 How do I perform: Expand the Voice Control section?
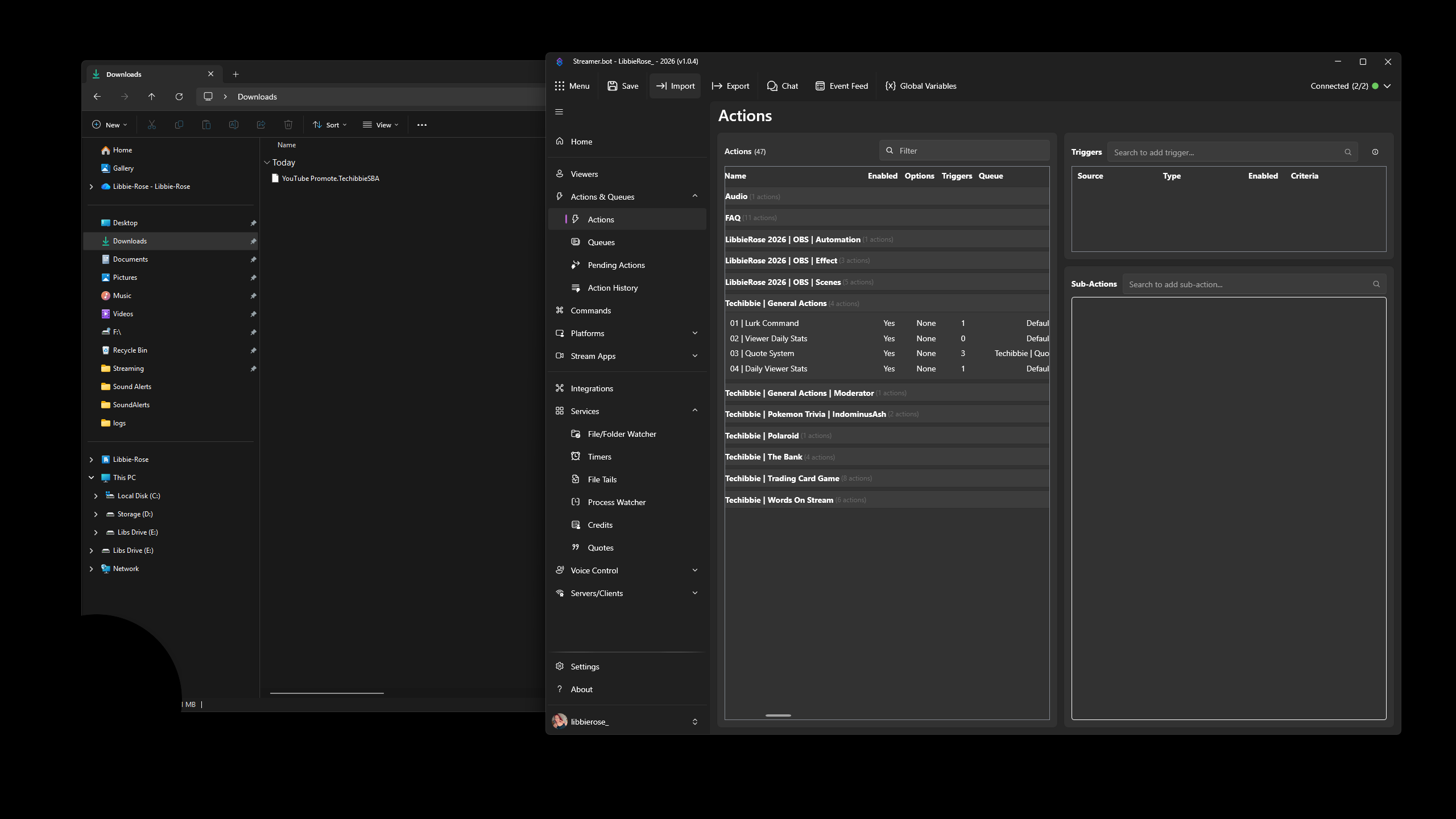click(694, 570)
